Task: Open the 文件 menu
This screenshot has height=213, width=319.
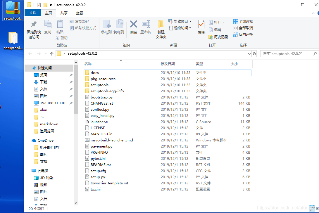Action: (x=33, y=13)
